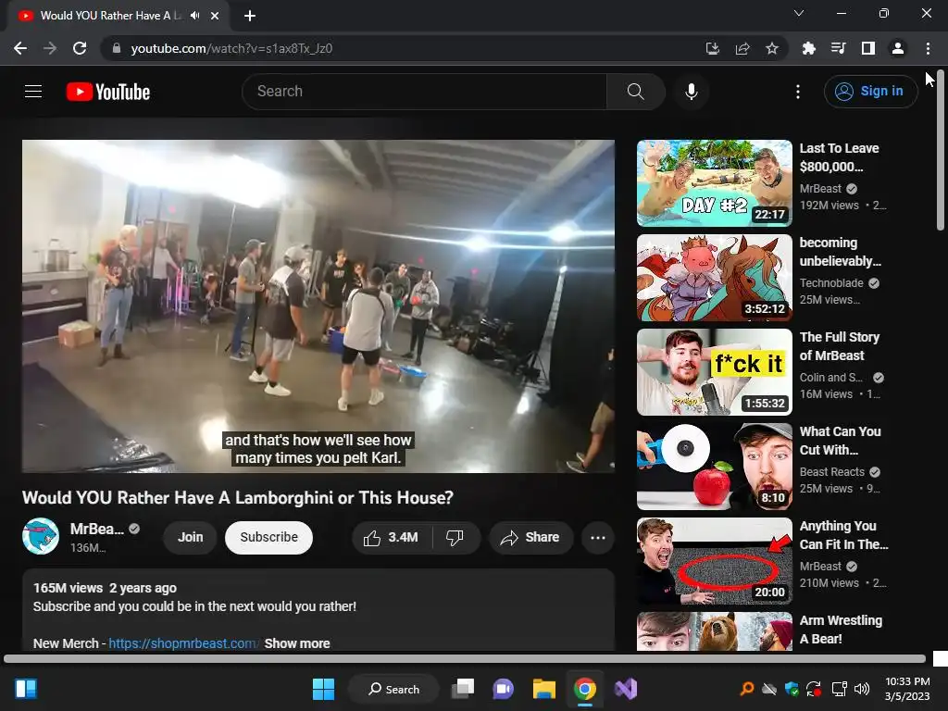Open shopmrbeast.com merch link
The width and height of the screenshot is (948, 711).
tap(183, 643)
